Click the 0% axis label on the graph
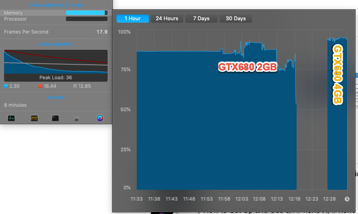The width and height of the screenshot is (358, 214). tap(127, 188)
